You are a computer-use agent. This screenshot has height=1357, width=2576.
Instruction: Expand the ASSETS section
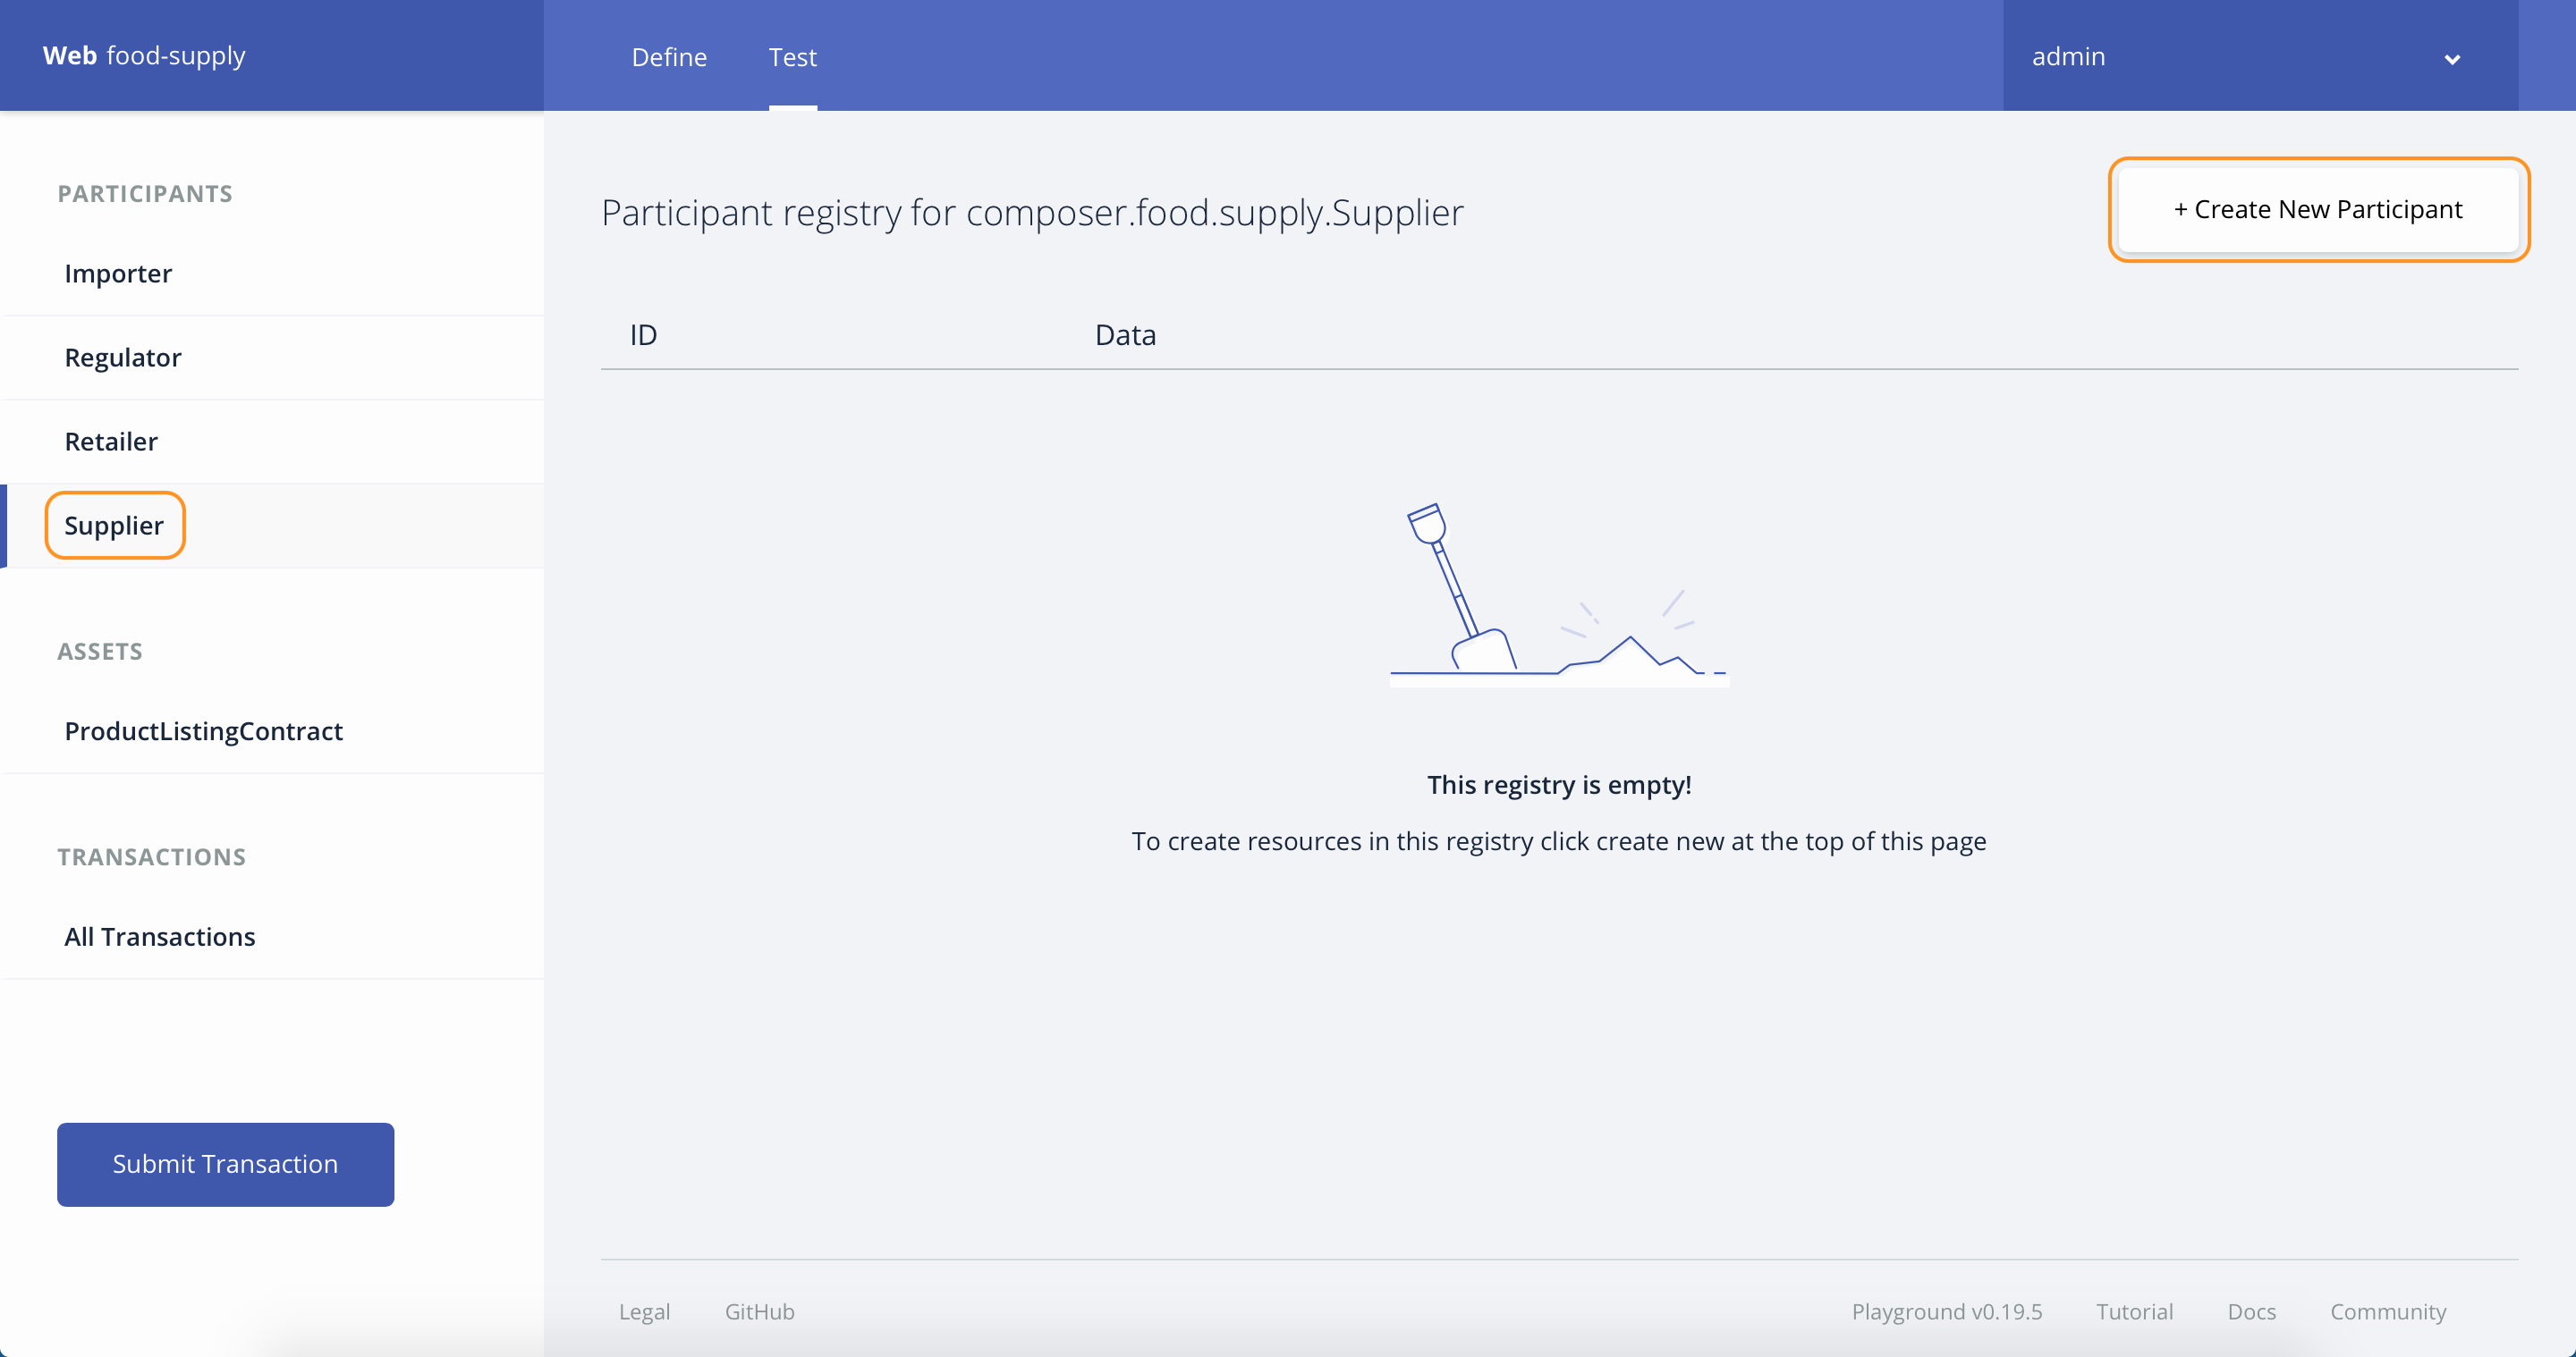pos(98,651)
